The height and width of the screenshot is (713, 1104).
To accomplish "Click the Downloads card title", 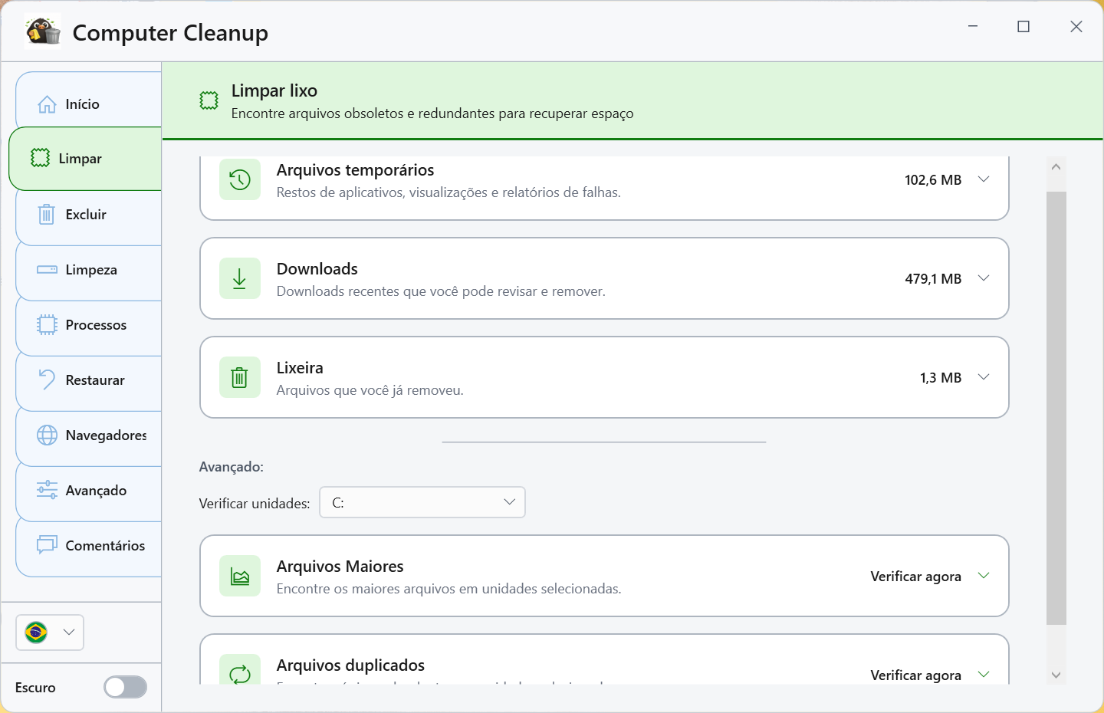I will (317, 269).
